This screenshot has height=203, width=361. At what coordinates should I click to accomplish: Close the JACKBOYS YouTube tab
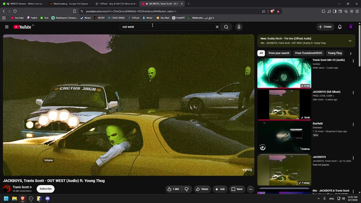point(182,4)
